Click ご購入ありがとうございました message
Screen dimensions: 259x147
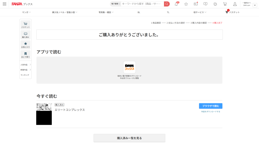pos(129,35)
